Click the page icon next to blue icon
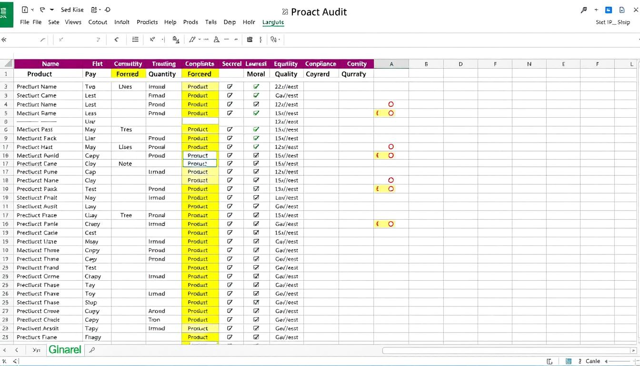This screenshot has height=366, width=640. pyautogui.click(x=622, y=10)
